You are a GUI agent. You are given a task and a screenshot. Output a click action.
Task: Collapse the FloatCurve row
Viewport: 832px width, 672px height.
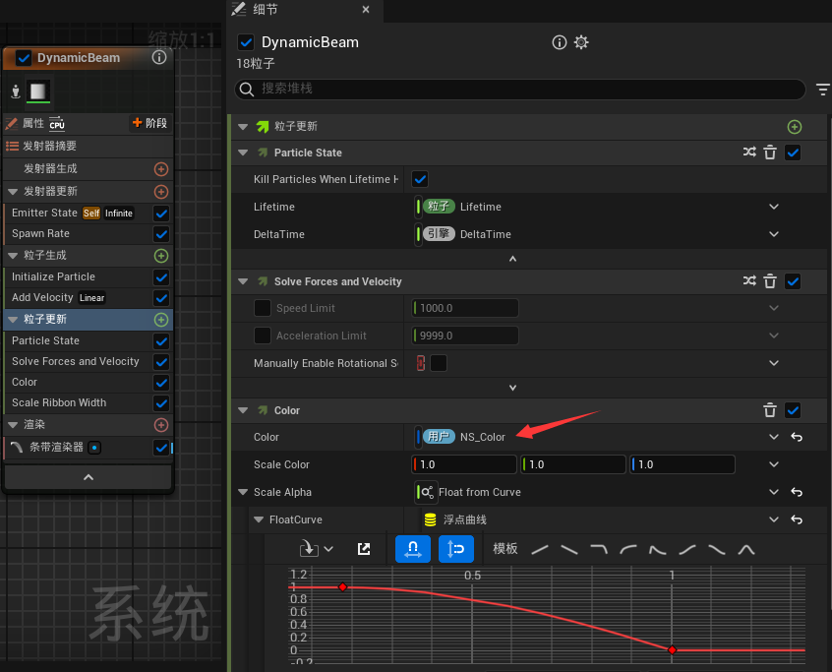pyautogui.click(x=259, y=519)
